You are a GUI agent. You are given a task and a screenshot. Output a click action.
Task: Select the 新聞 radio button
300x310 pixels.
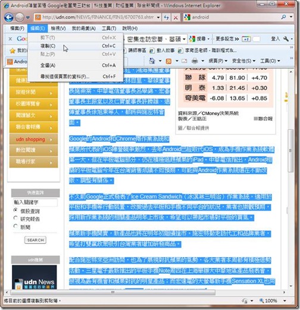(15, 226)
